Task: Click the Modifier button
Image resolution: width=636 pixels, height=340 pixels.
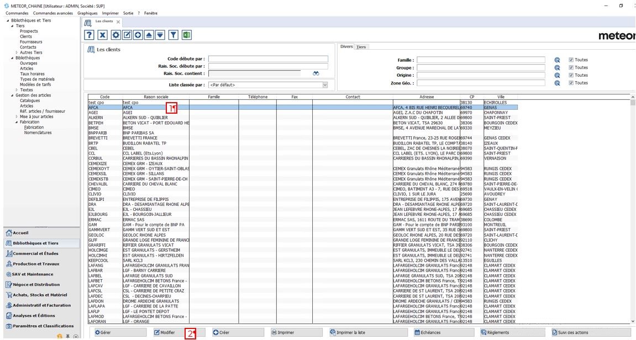Action: tap(179, 332)
